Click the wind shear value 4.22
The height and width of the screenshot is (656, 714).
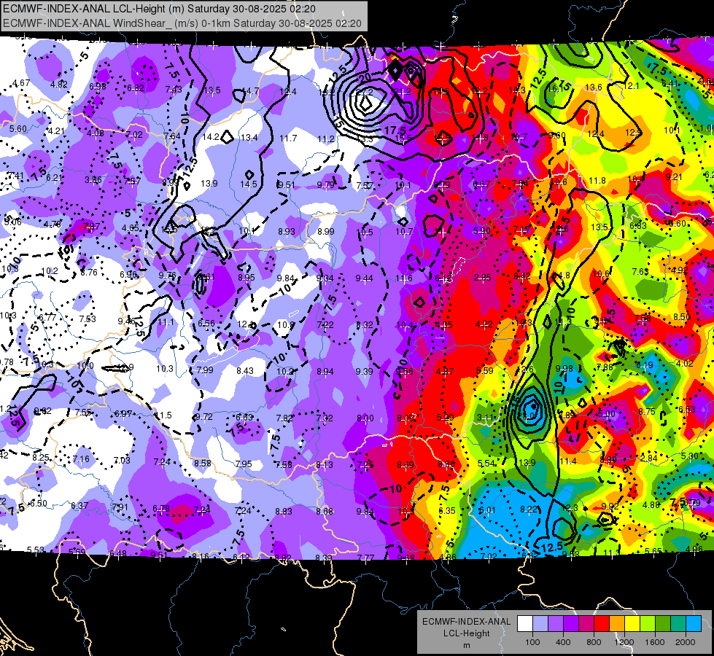484,324
